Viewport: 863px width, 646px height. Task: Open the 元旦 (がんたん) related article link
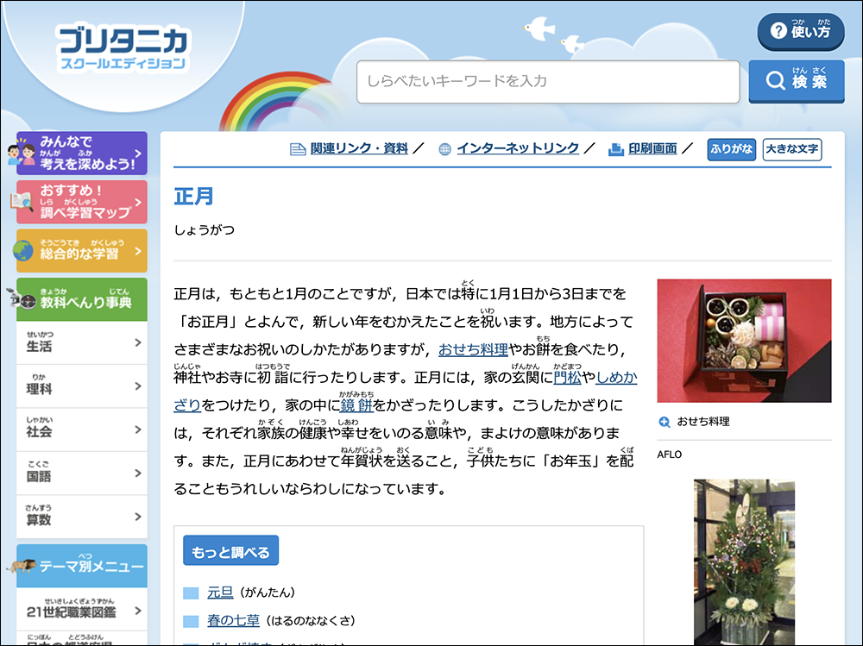coord(220,592)
